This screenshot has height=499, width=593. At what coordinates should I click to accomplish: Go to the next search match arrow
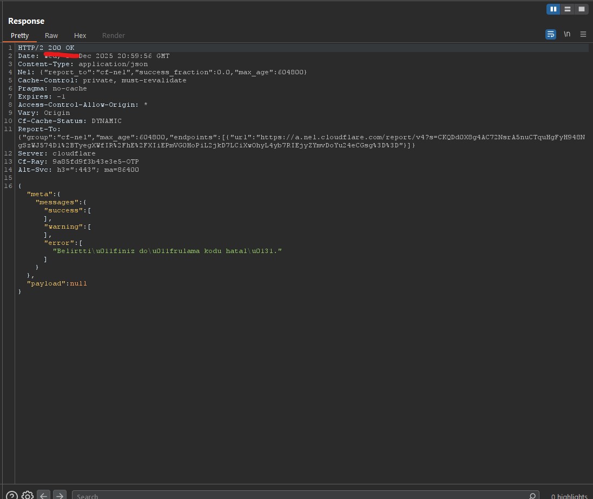(x=60, y=496)
